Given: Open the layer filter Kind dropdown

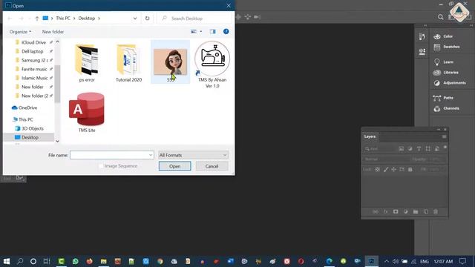Looking at the screenshot, I should pyautogui.click(x=379, y=148).
